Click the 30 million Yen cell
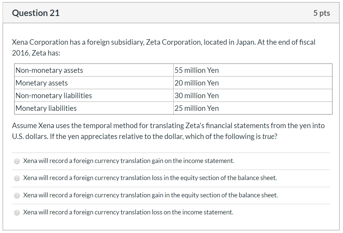The width and height of the screenshot is (343, 233). coord(197,95)
